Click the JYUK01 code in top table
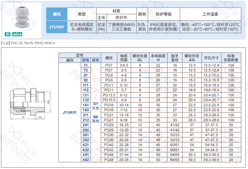 57,27
